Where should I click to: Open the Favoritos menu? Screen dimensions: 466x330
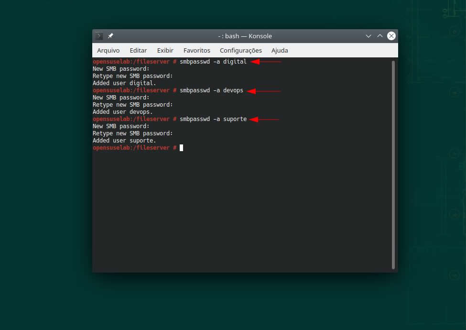pyautogui.click(x=196, y=50)
